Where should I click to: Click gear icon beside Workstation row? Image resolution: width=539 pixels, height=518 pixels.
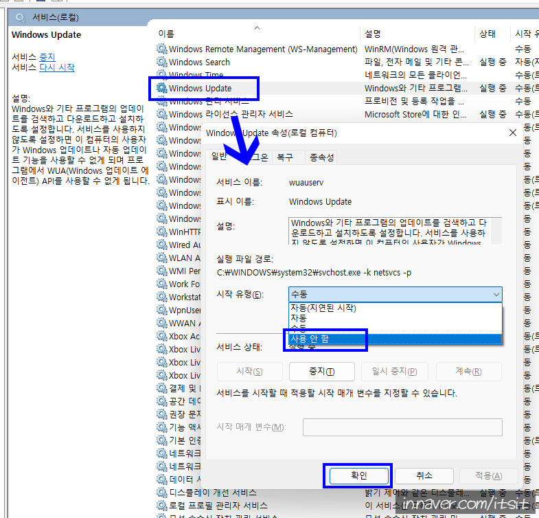click(161, 297)
